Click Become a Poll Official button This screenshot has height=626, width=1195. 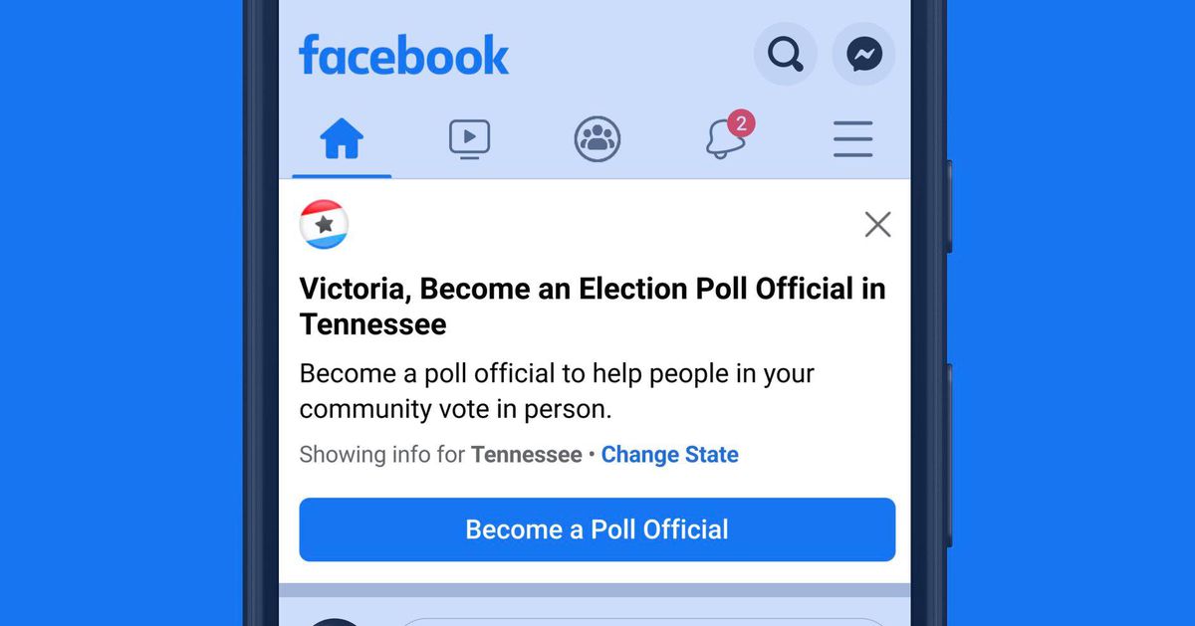click(597, 529)
